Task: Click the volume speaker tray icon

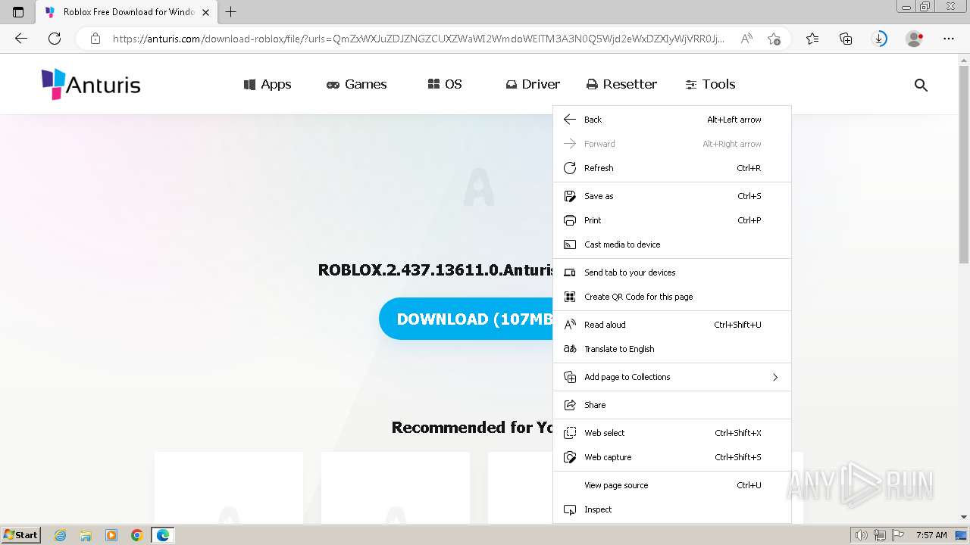Action: click(x=862, y=535)
